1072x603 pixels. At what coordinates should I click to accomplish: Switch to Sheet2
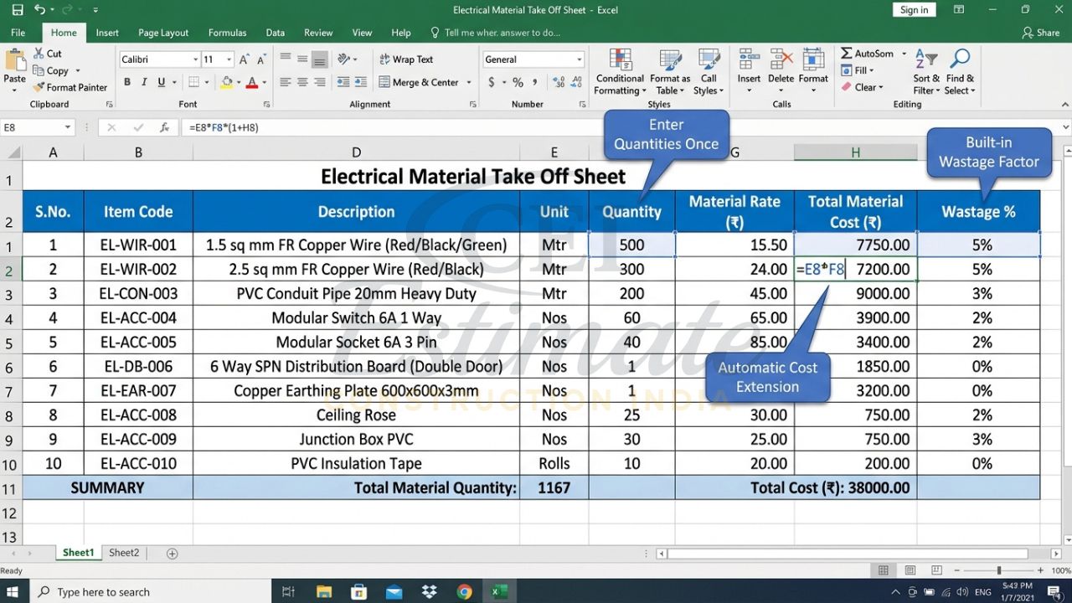(x=124, y=553)
